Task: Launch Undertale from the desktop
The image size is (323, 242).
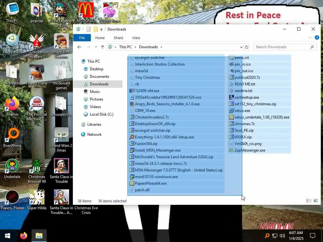Action: (x=12, y=169)
